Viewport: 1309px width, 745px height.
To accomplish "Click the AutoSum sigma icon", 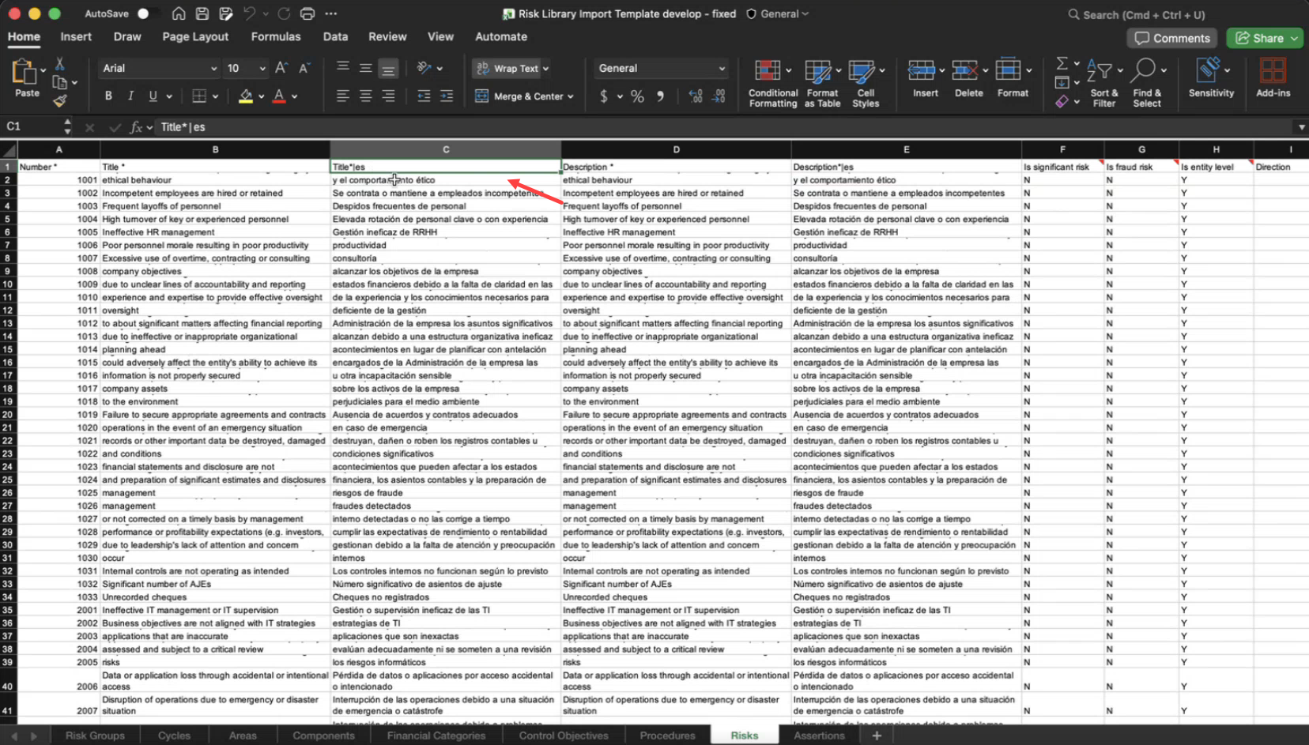I will [x=1062, y=63].
